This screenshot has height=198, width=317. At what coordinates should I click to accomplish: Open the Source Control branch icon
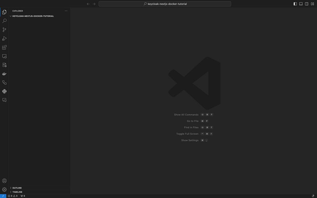pyautogui.click(x=4, y=30)
